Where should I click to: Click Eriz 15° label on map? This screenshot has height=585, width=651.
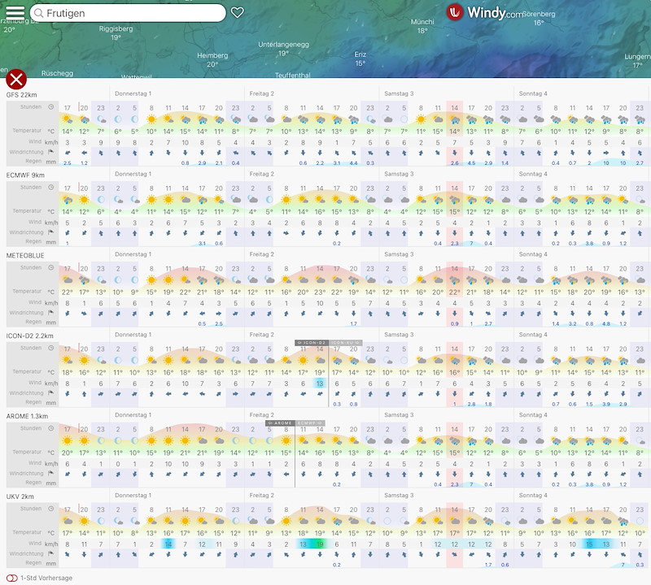[360, 58]
